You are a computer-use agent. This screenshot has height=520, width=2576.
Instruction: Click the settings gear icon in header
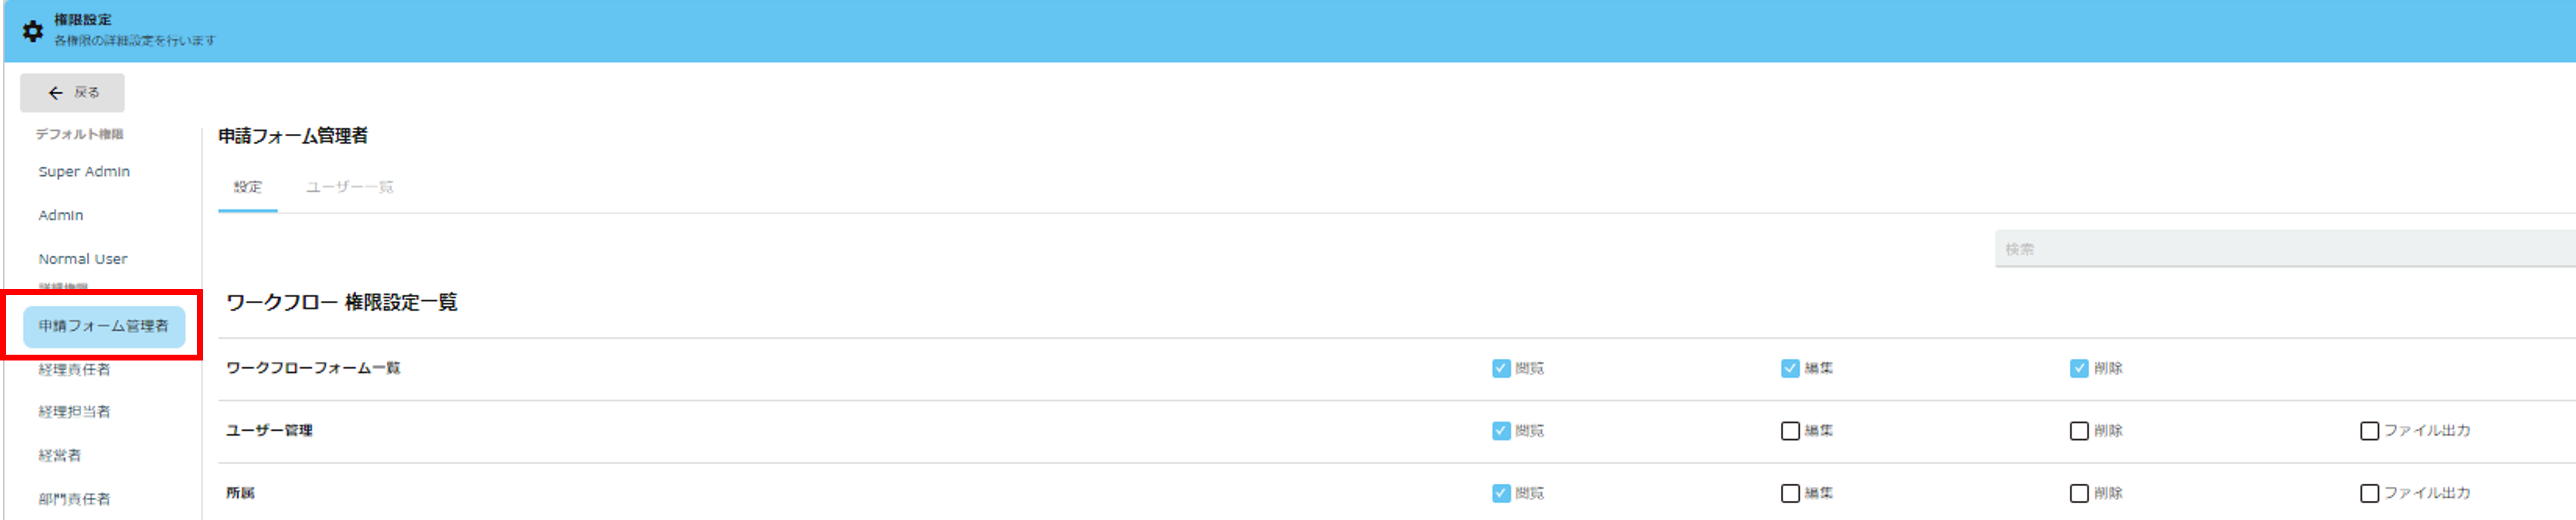click(33, 31)
